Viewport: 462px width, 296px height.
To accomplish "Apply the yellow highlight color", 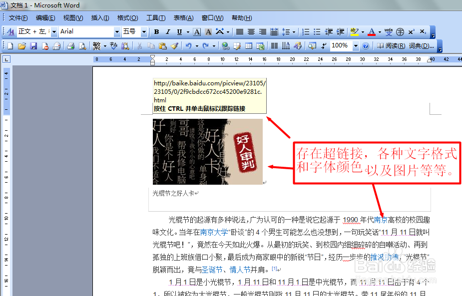I will click(355, 31).
